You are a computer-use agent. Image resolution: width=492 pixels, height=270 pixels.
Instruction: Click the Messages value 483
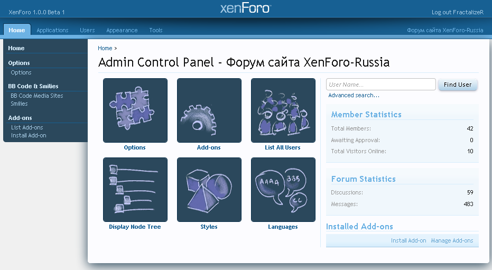[468, 204]
